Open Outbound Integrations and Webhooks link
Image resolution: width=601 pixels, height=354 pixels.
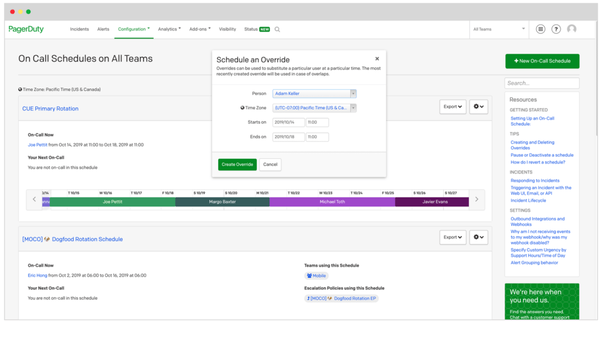point(538,222)
